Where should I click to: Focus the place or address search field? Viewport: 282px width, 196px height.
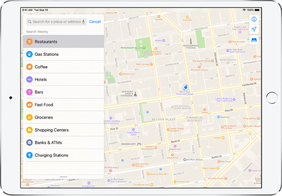pyautogui.click(x=56, y=22)
